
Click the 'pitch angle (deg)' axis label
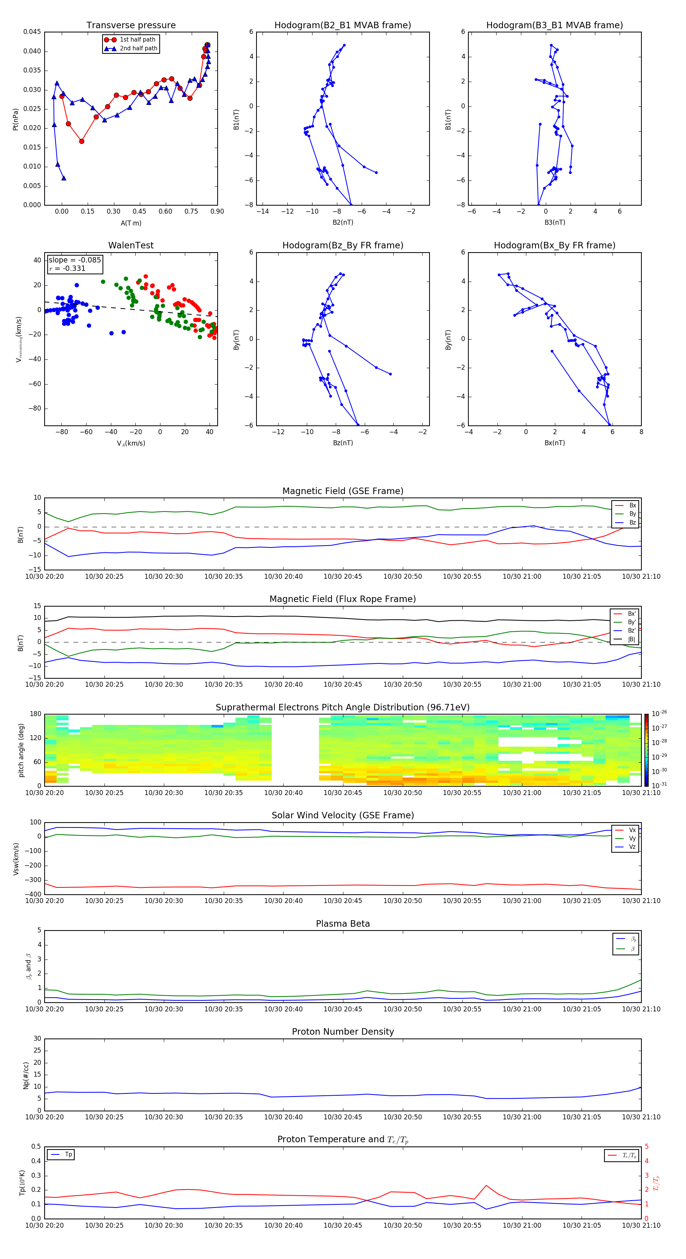(x=21, y=750)
